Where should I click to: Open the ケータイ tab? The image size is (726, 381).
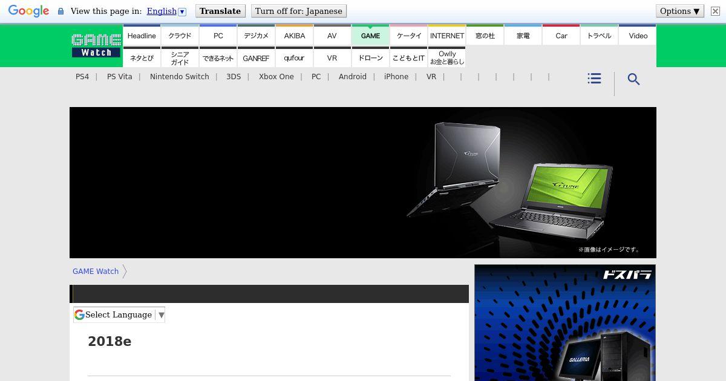(x=408, y=35)
